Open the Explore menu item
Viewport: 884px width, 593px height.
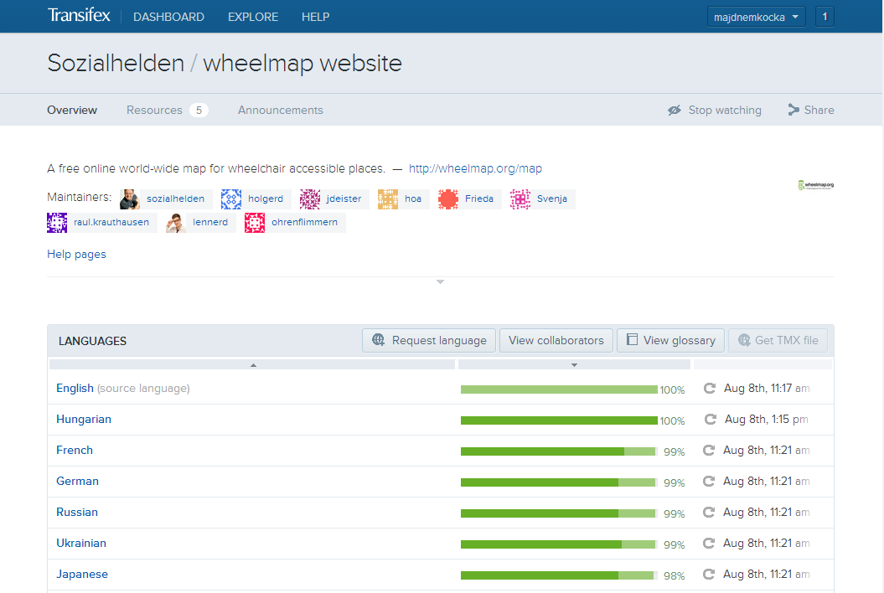point(253,17)
